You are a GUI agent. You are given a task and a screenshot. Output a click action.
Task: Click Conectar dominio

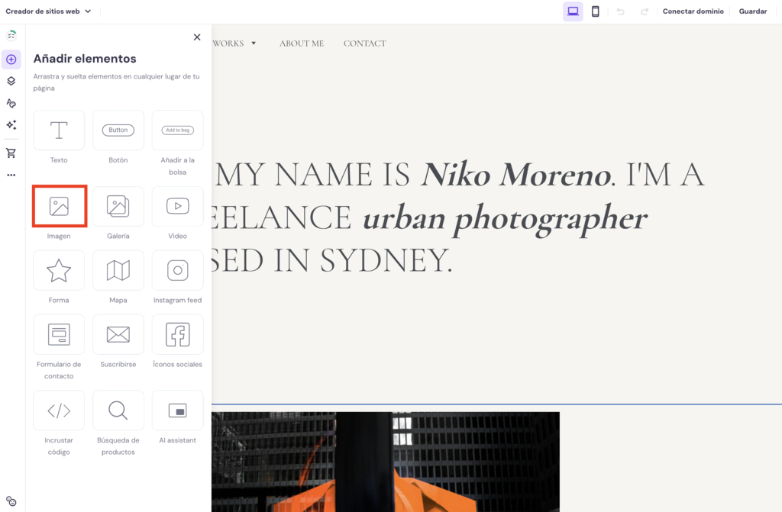693,11
